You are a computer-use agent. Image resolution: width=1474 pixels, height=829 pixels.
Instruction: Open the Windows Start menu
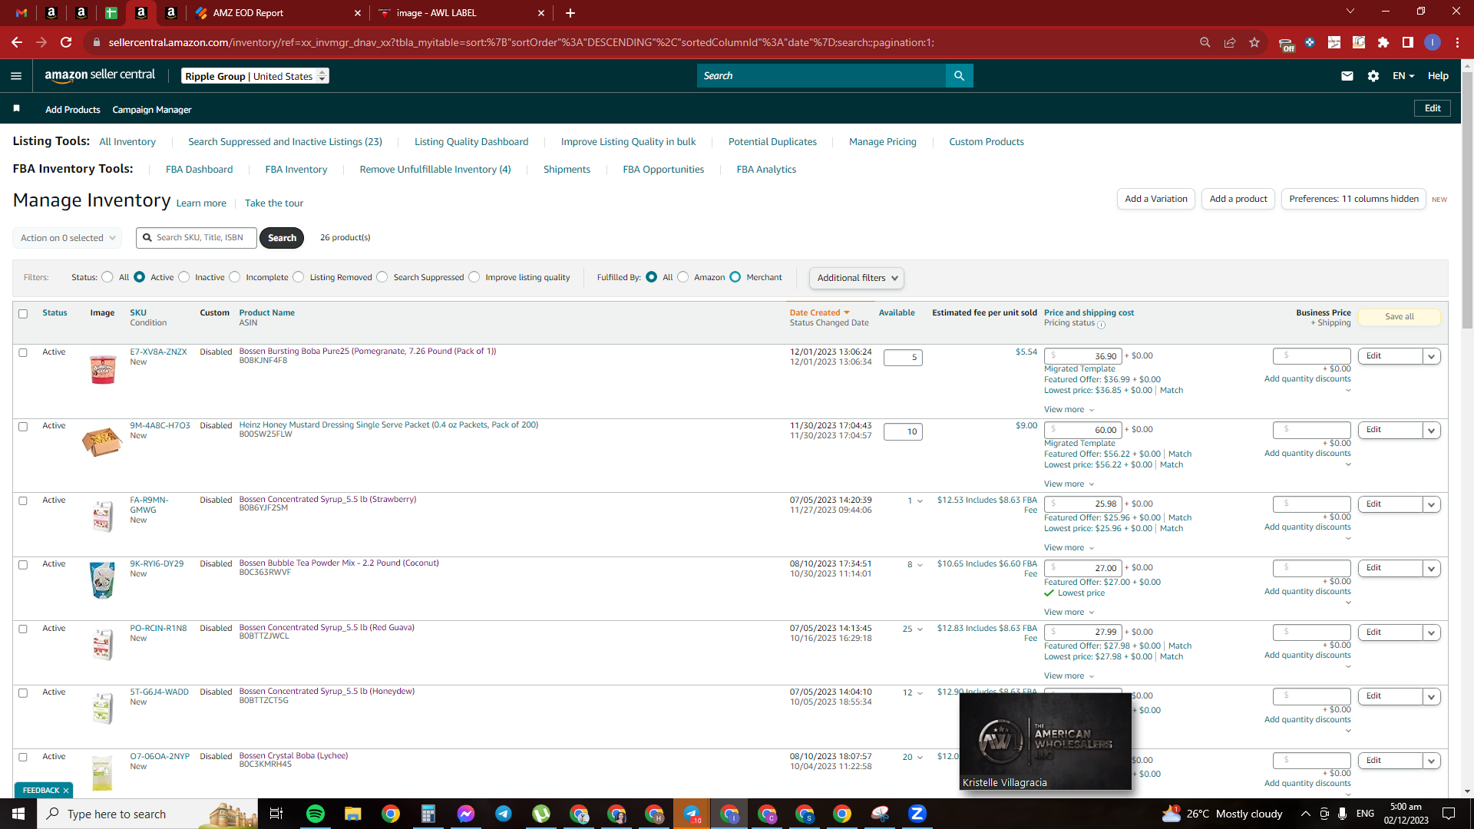[x=18, y=814]
